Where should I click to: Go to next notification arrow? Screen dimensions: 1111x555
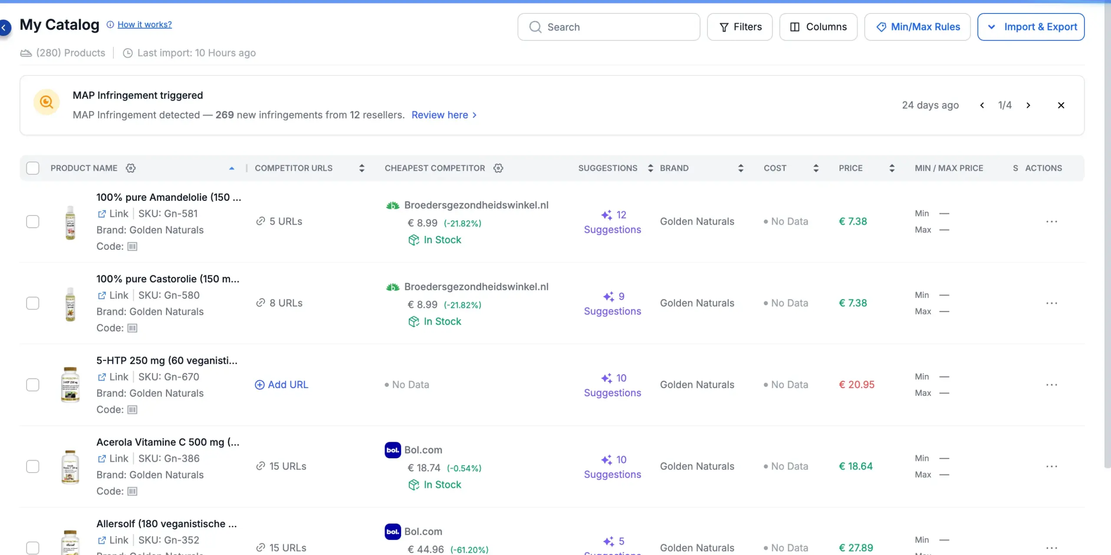(x=1028, y=105)
